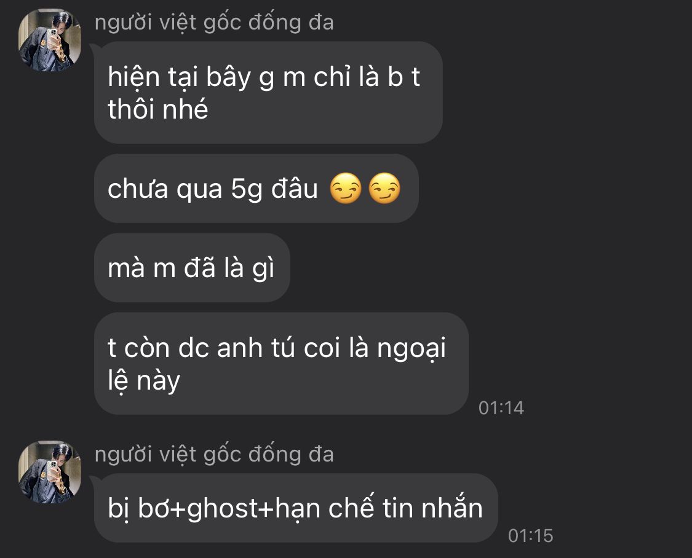This screenshot has height=558, width=692.
Task: Tap the 'bị bơ+ghost+hạn chế tin nhắn' message
Action: pyautogui.click(x=296, y=508)
